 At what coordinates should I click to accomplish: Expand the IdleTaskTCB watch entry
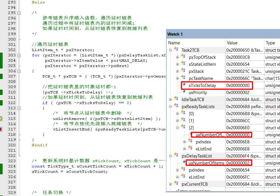(170, 99)
